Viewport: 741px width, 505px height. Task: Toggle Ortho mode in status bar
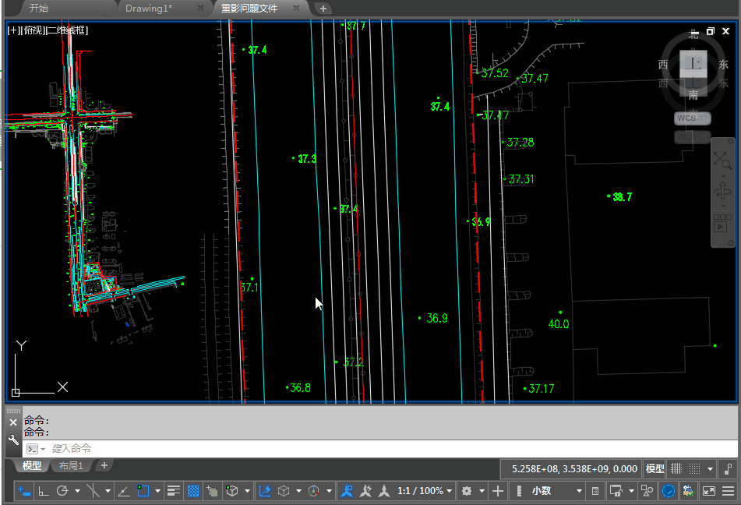pyautogui.click(x=44, y=491)
